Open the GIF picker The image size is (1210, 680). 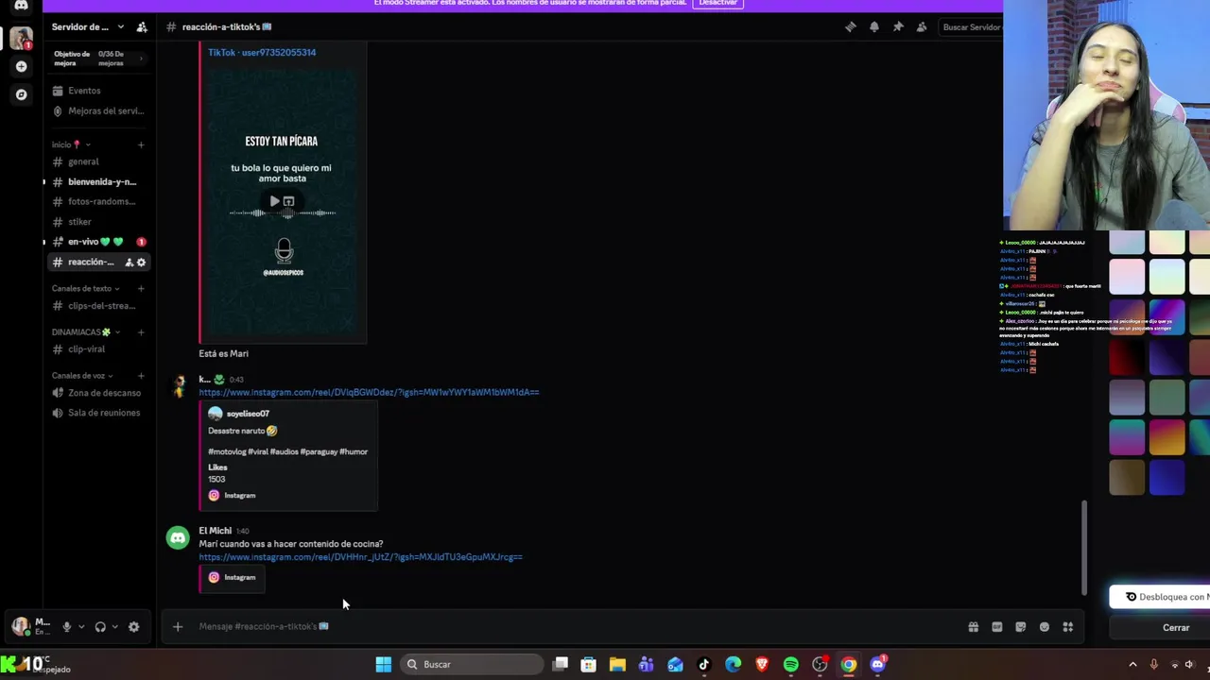click(x=996, y=627)
